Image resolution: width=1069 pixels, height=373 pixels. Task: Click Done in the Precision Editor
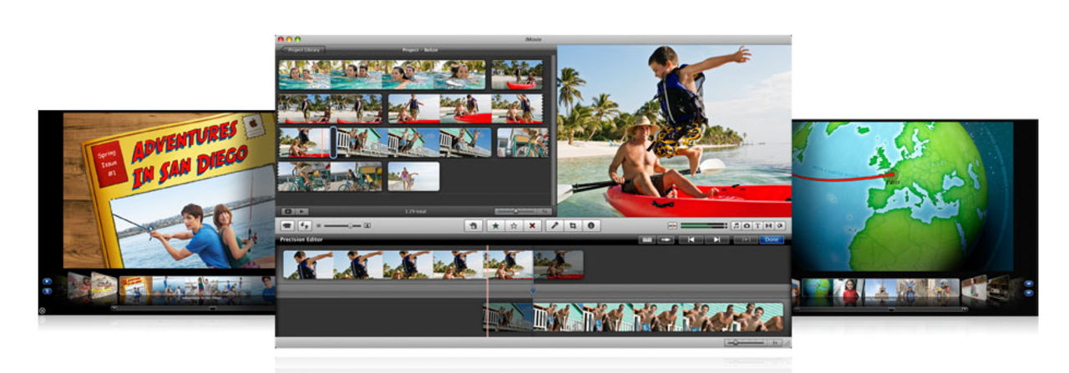[772, 239]
